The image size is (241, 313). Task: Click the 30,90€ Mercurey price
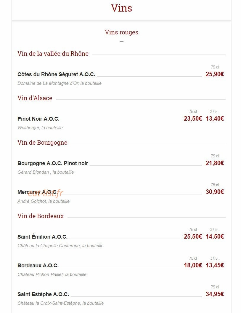[215, 192]
